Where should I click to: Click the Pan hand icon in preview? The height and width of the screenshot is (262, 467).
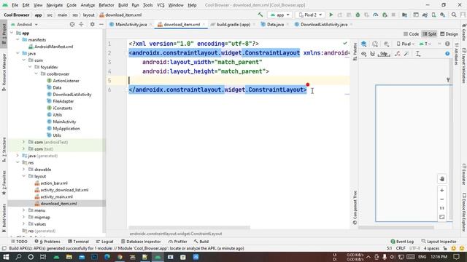pyautogui.click(x=442, y=179)
